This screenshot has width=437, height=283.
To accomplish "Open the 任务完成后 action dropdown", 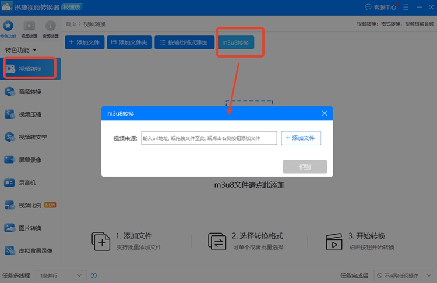I will [404, 275].
